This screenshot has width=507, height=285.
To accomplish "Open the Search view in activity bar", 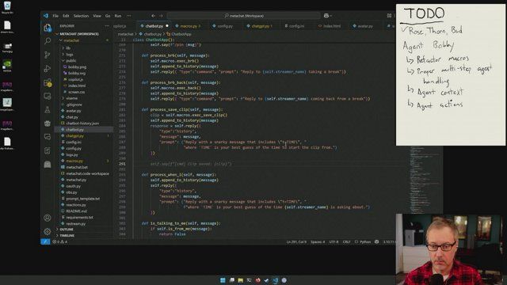I will pos(48,41).
